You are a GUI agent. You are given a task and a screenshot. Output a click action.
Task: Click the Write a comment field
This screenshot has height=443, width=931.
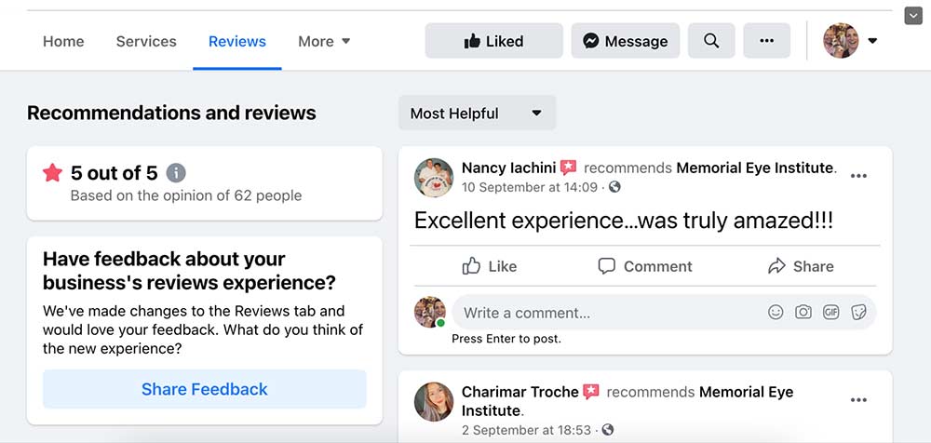point(605,313)
